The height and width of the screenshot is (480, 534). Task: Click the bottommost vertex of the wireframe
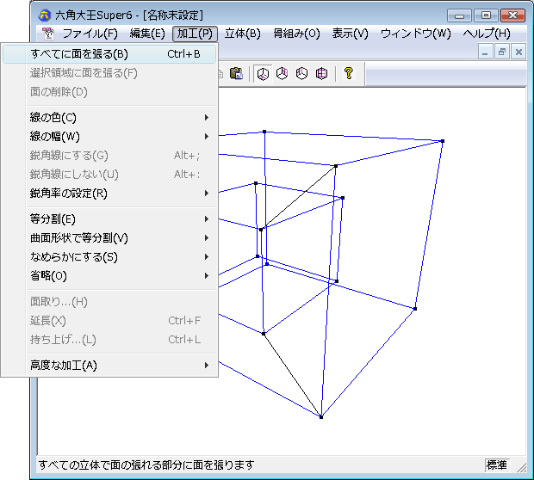pos(321,416)
